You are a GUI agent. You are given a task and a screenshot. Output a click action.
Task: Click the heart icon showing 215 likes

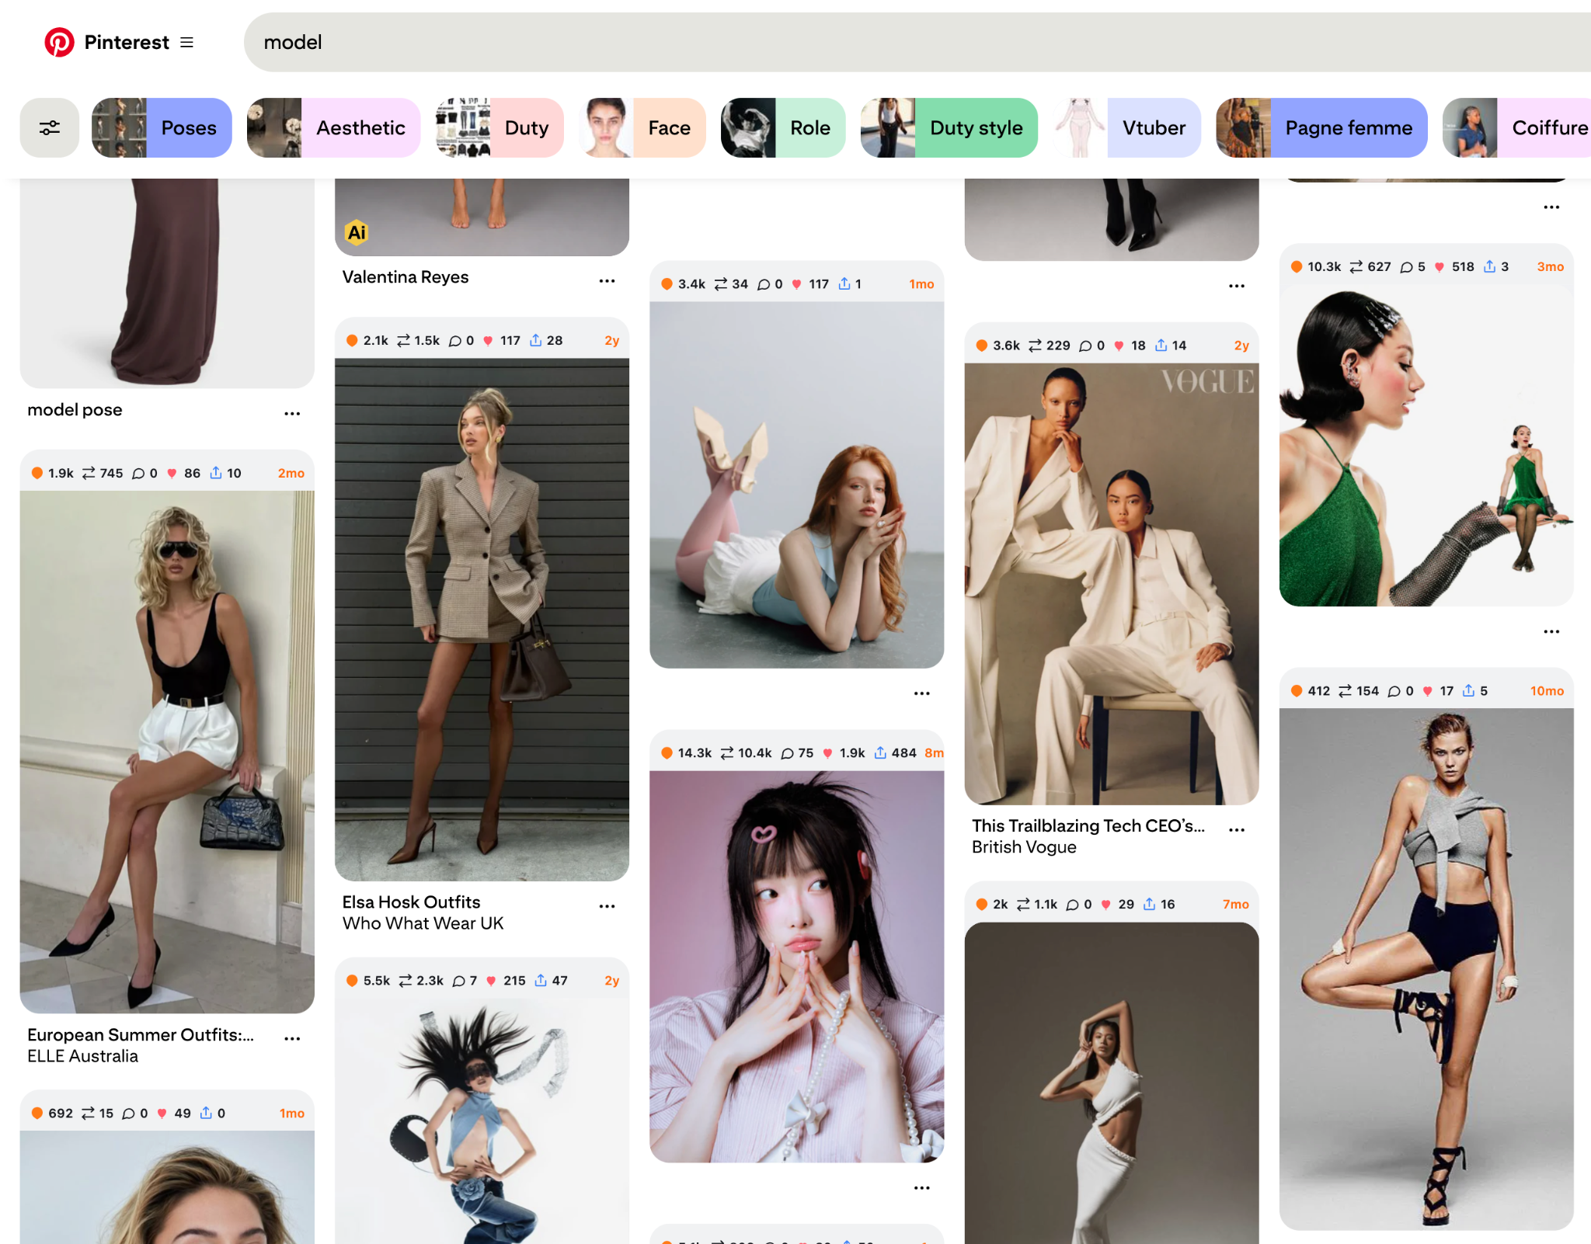[491, 982]
